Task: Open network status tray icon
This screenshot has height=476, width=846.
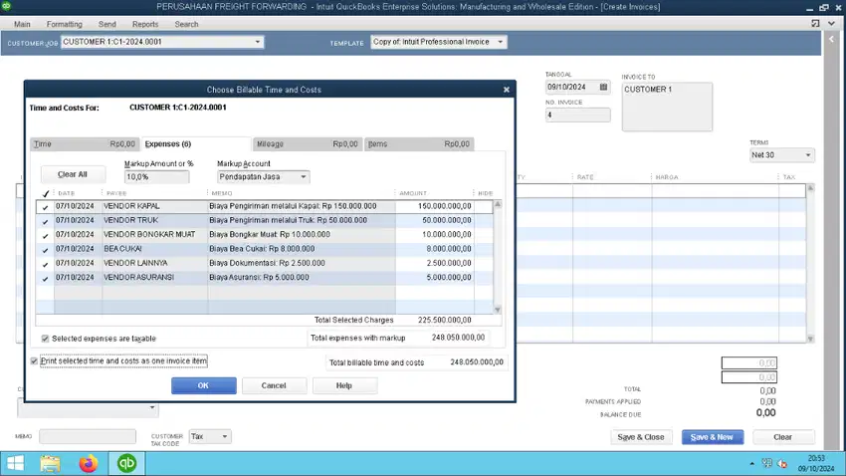Action: pyautogui.click(x=766, y=464)
